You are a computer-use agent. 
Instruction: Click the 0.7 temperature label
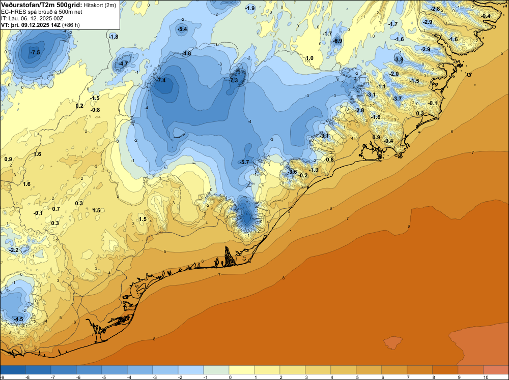[56, 209]
